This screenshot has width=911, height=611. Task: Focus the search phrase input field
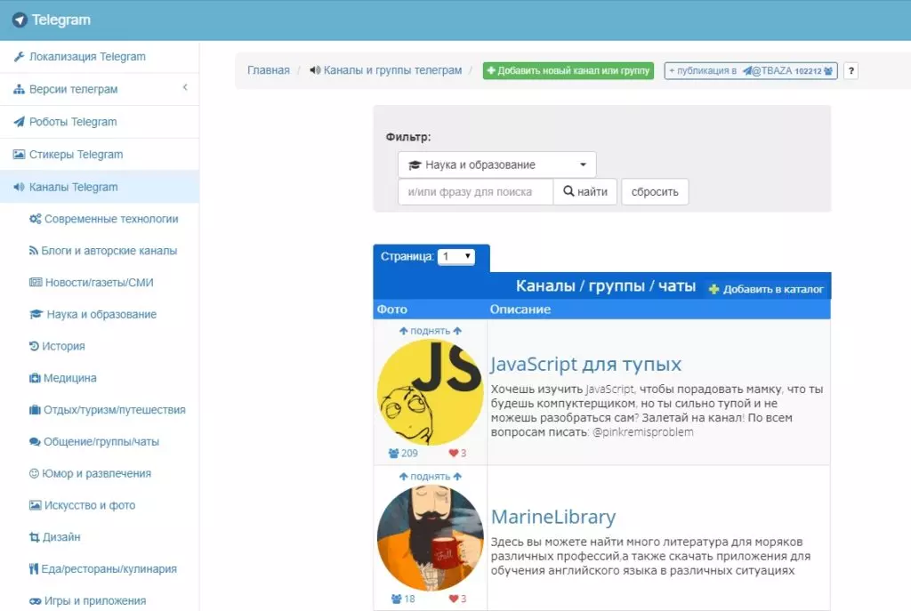pyautogui.click(x=475, y=192)
